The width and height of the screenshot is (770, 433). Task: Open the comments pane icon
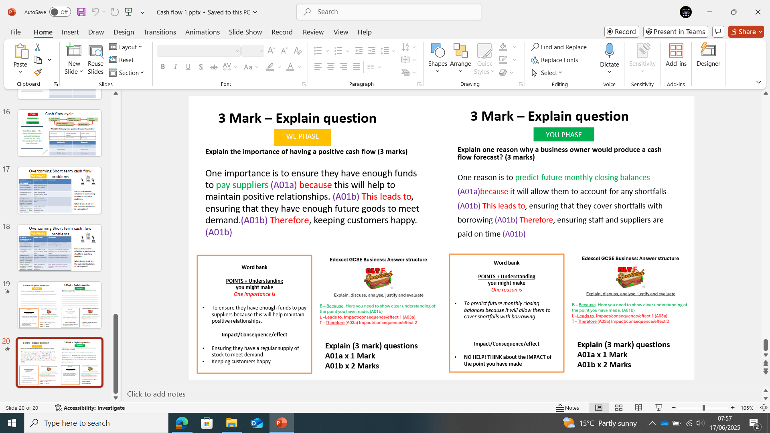(718, 32)
